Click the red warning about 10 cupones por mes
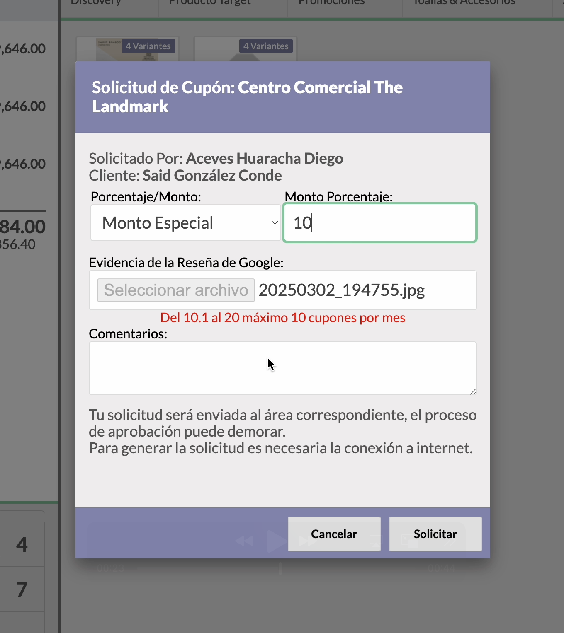This screenshot has height=633, width=564. 283,318
